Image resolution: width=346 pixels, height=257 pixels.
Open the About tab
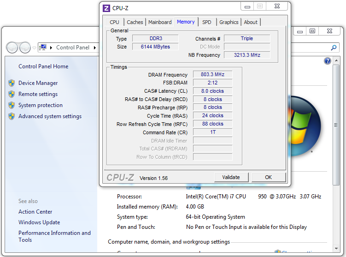pyautogui.click(x=251, y=22)
